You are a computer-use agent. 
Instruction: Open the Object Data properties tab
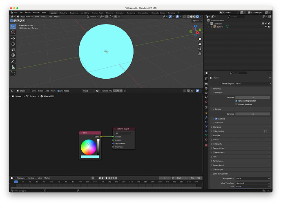point(206,135)
